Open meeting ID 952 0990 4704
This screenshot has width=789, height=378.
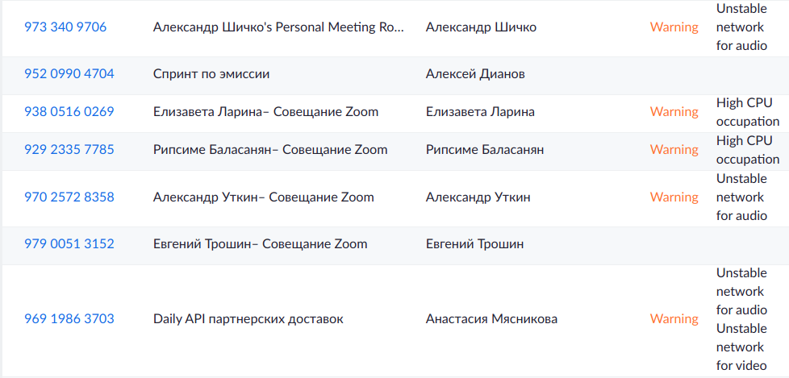coord(69,74)
